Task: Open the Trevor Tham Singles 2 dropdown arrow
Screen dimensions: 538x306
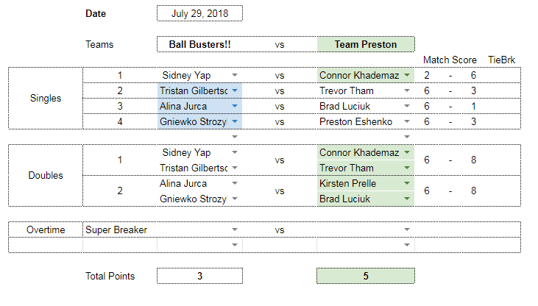Action: pyautogui.click(x=407, y=90)
